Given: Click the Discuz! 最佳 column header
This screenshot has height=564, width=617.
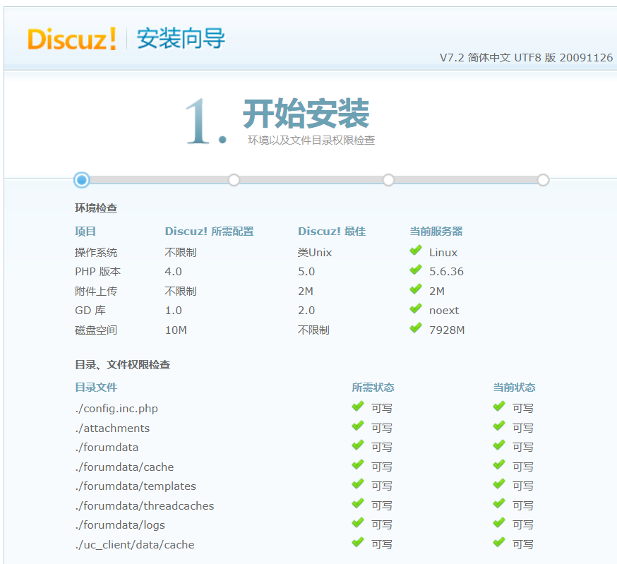Looking at the screenshot, I should 332,232.
